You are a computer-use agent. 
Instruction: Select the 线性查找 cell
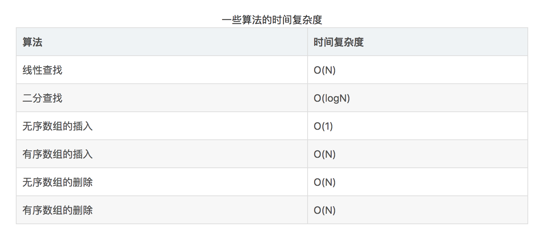(42, 70)
